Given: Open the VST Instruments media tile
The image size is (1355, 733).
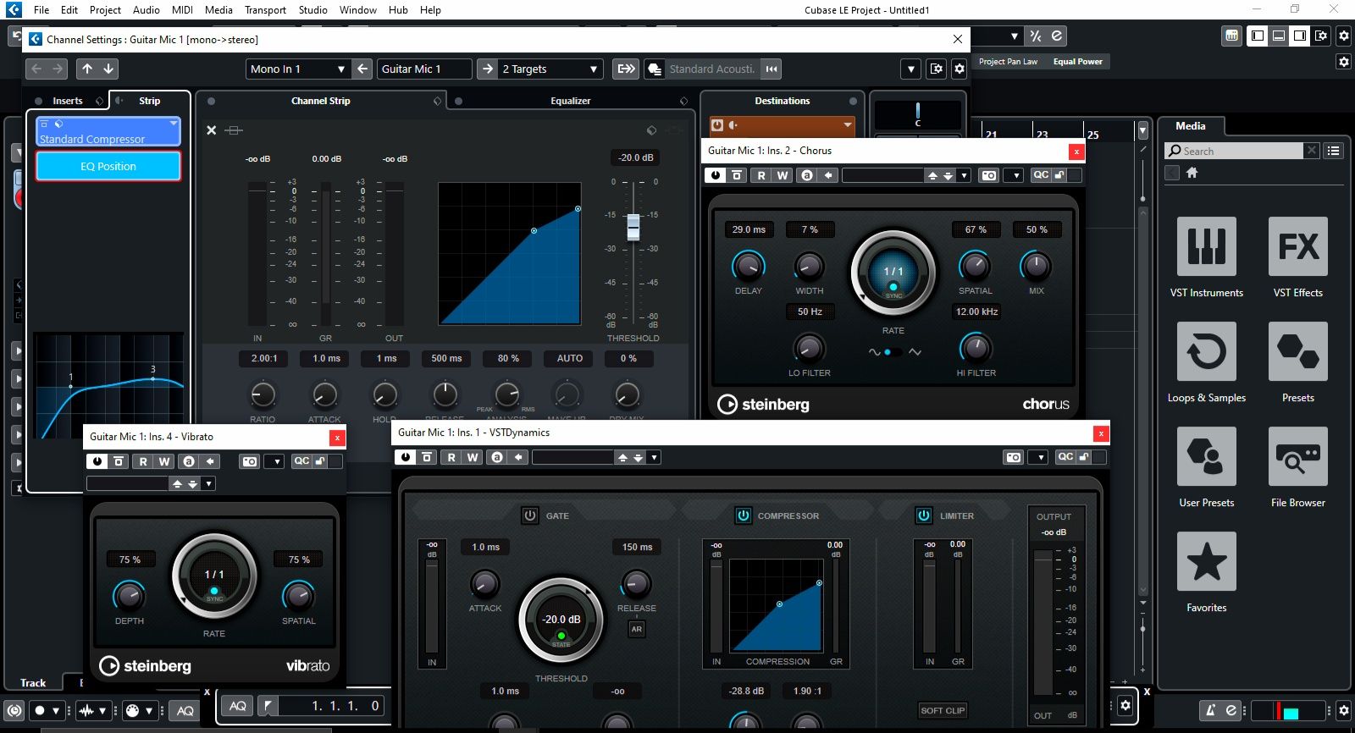Looking at the screenshot, I should pos(1206,246).
